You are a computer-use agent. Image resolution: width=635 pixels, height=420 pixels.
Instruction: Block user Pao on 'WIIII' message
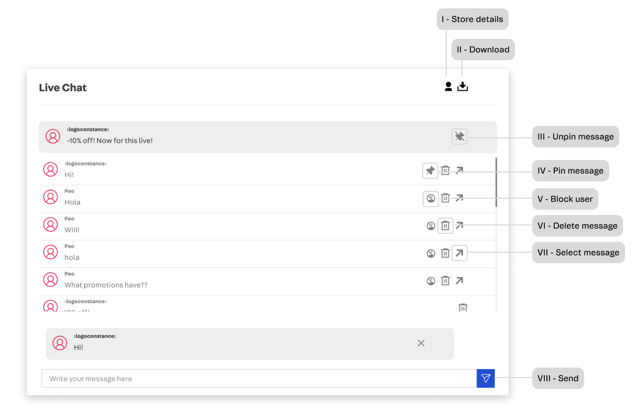430,226
